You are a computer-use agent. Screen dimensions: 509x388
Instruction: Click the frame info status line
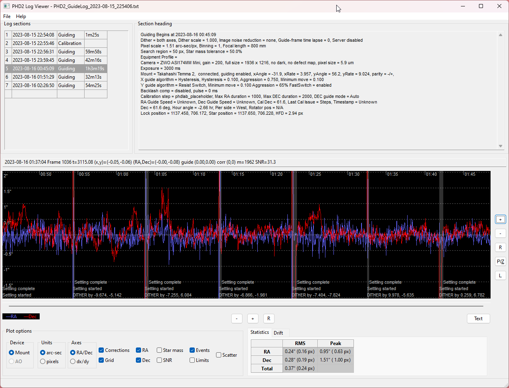(254, 162)
